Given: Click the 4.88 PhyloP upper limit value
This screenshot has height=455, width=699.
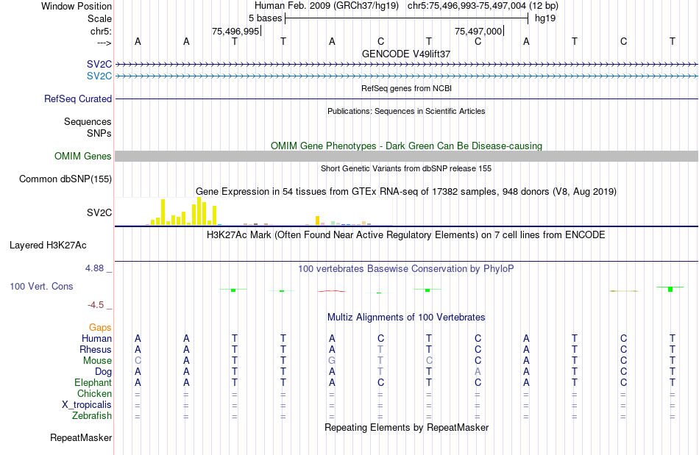Looking at the screenshot, I should pyautogui.click(x=94, y=268).
